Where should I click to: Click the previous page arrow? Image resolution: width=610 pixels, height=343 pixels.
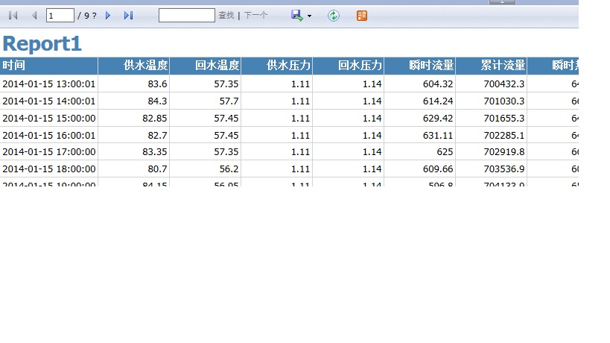point(34,16)
